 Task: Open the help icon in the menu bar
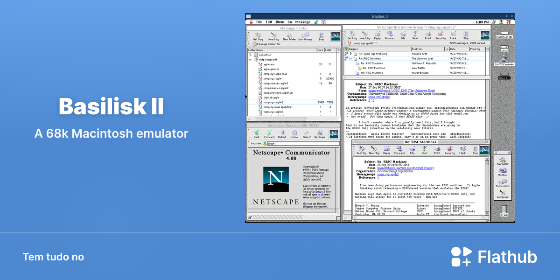(x=500, y=22)
